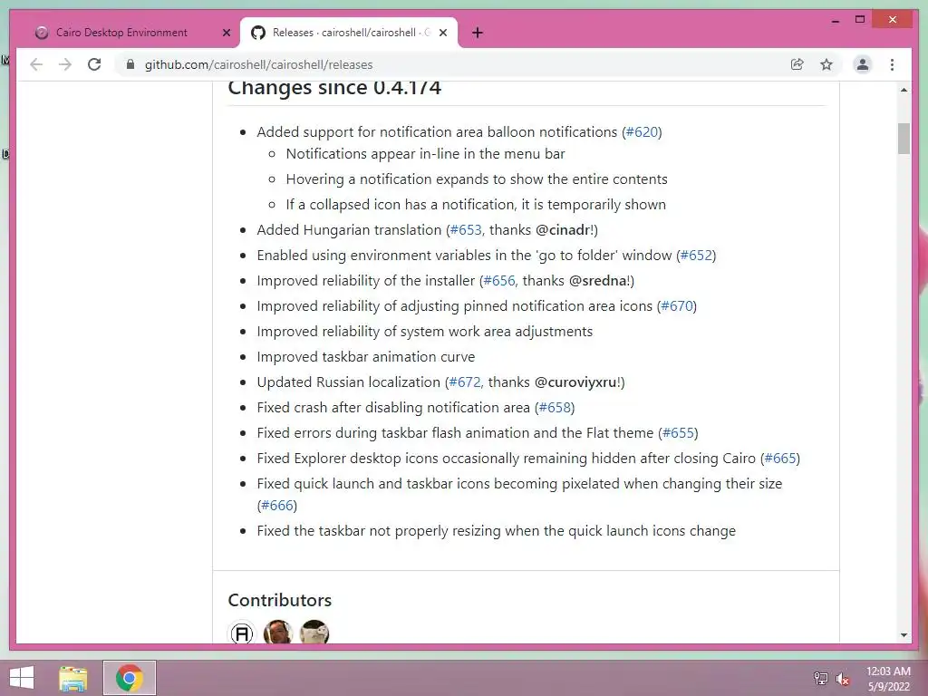Minimize the Chrome window
The width and height of the screenshot is (928, 696).
tap(835, 20)
